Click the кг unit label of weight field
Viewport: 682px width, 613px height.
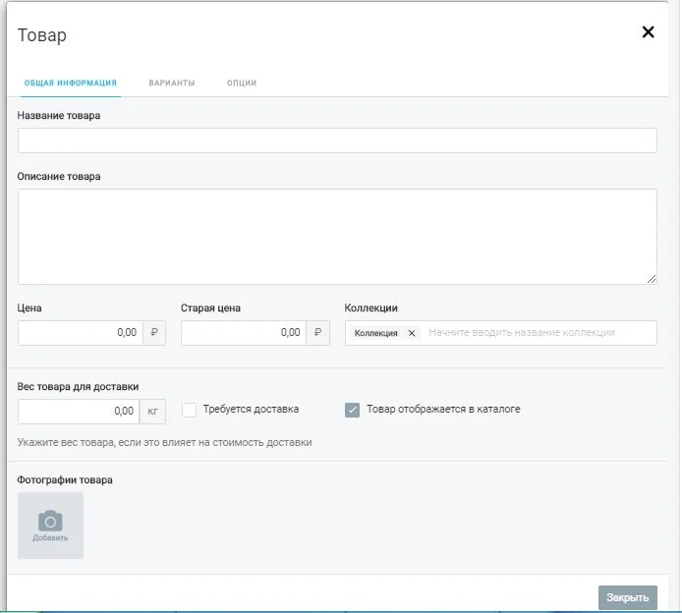152,412
